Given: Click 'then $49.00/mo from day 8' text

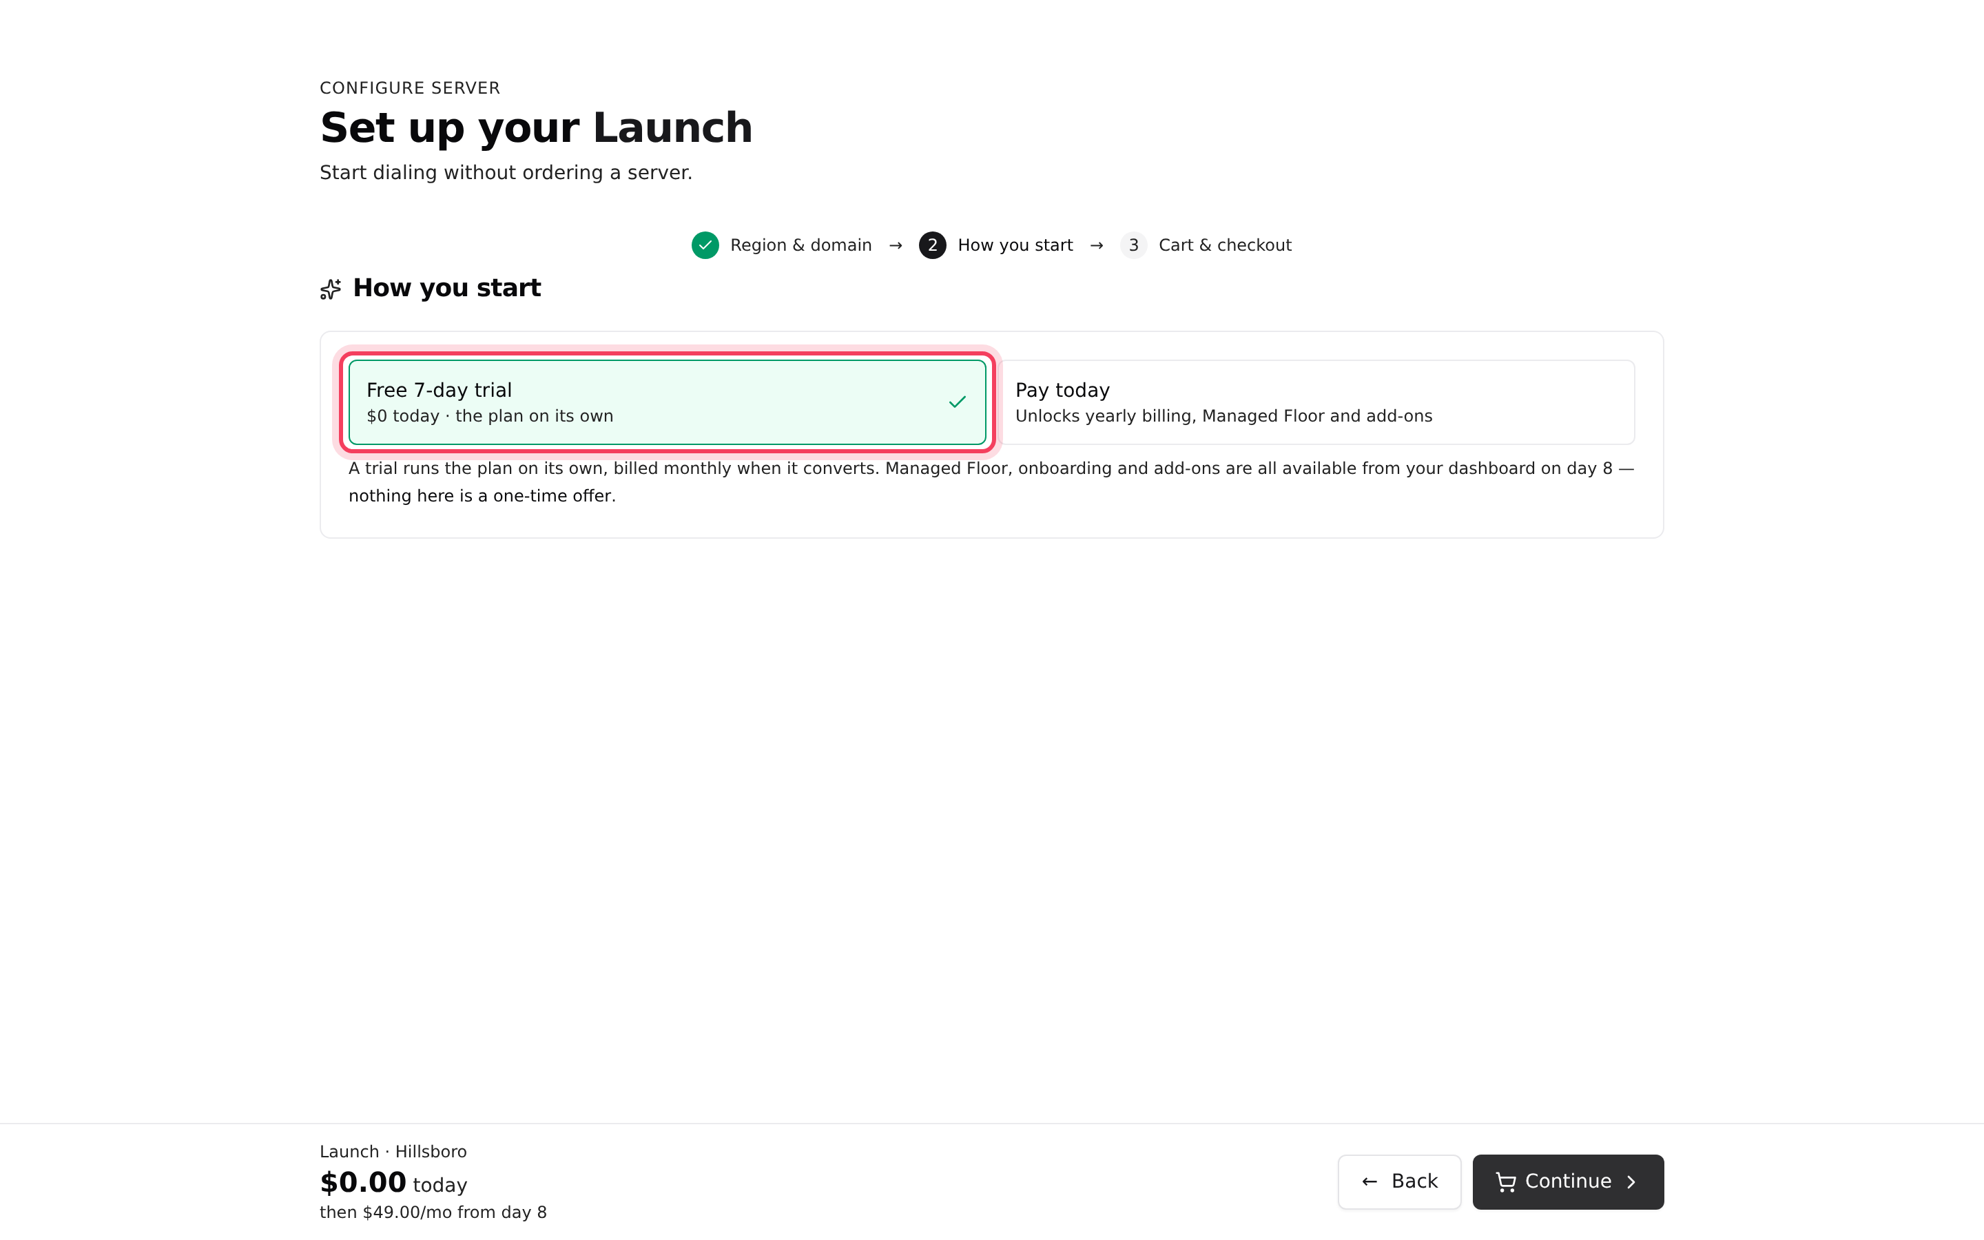Looking at the screenshot, I should tap(433, 1212).
